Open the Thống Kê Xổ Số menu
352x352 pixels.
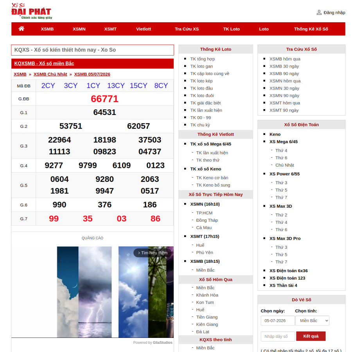pyautogui.click(x=311, y=29)
